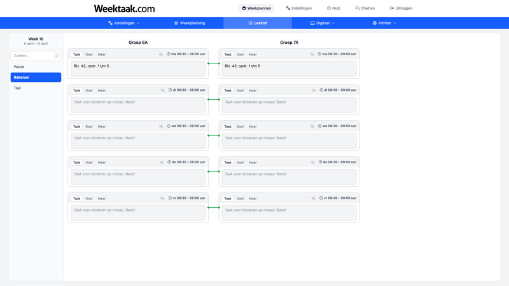Select Taal in the subject list
Screen dimensions: 509x286
click(36, 88)
